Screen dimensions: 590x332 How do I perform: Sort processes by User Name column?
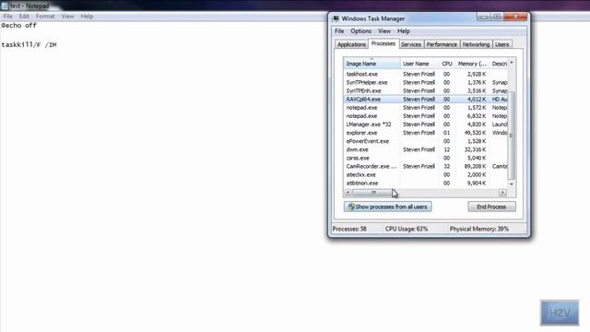click(419, 64)
